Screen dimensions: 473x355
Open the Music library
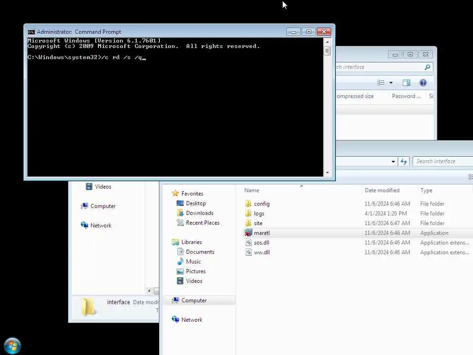(193, 262)
